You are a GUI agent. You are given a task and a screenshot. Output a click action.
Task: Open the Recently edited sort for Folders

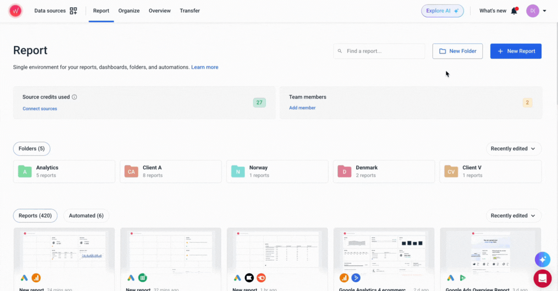[514, 148]
